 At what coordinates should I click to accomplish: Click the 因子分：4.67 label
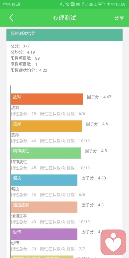[99, 97]
